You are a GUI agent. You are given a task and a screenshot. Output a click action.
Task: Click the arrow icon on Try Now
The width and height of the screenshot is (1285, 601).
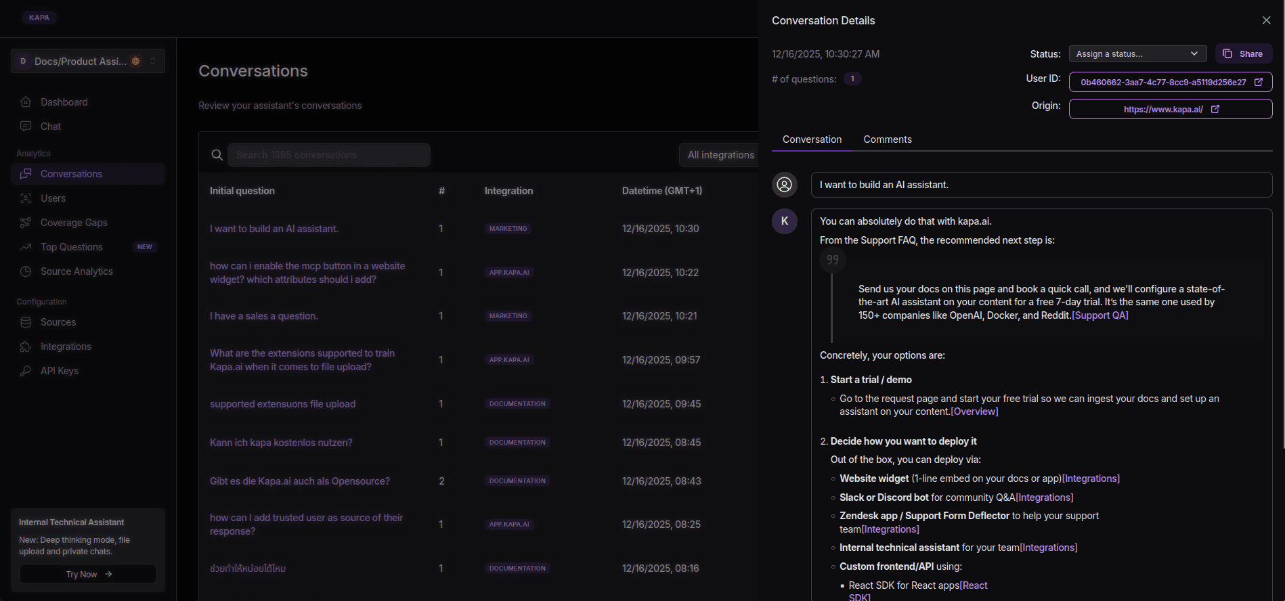point(108,574)
